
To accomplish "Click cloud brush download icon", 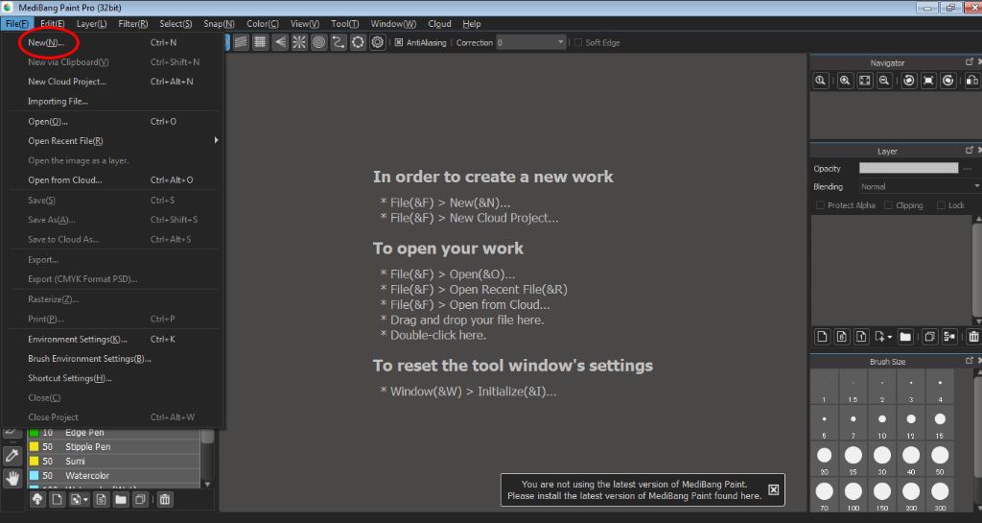I will tap(37, 499).
